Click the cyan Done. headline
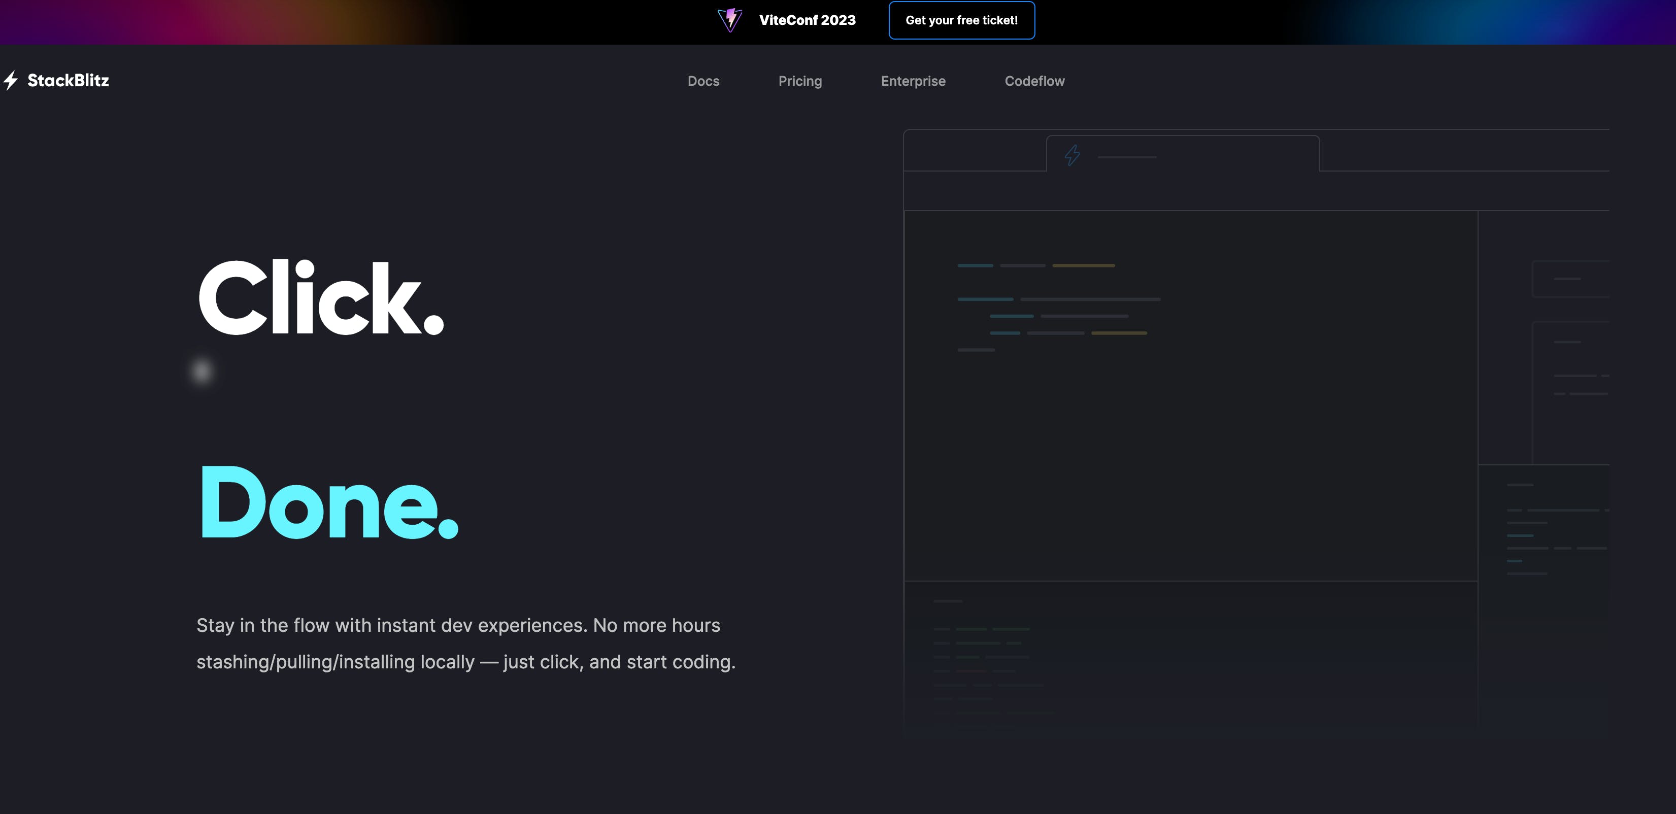This screenshot has height=814, width=1676. pos(328,502)
